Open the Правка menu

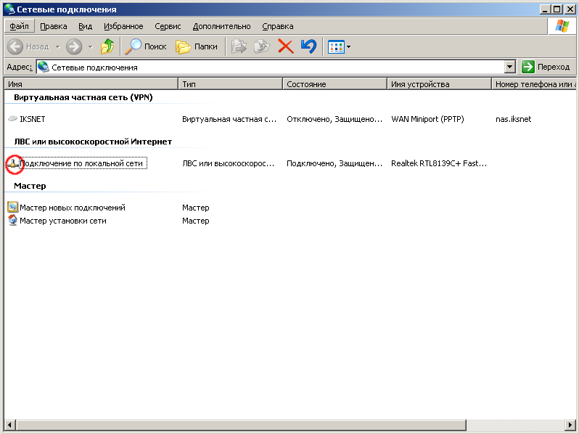tap(54, 26)
